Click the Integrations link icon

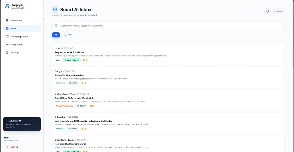7,45
